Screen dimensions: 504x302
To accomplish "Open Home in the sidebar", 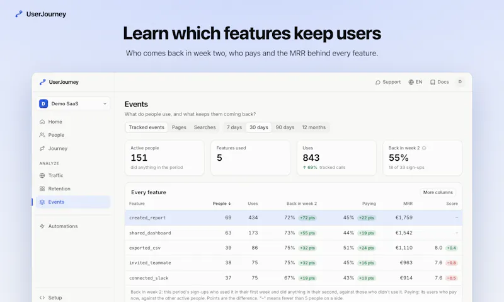I will [x=73, y=122].
